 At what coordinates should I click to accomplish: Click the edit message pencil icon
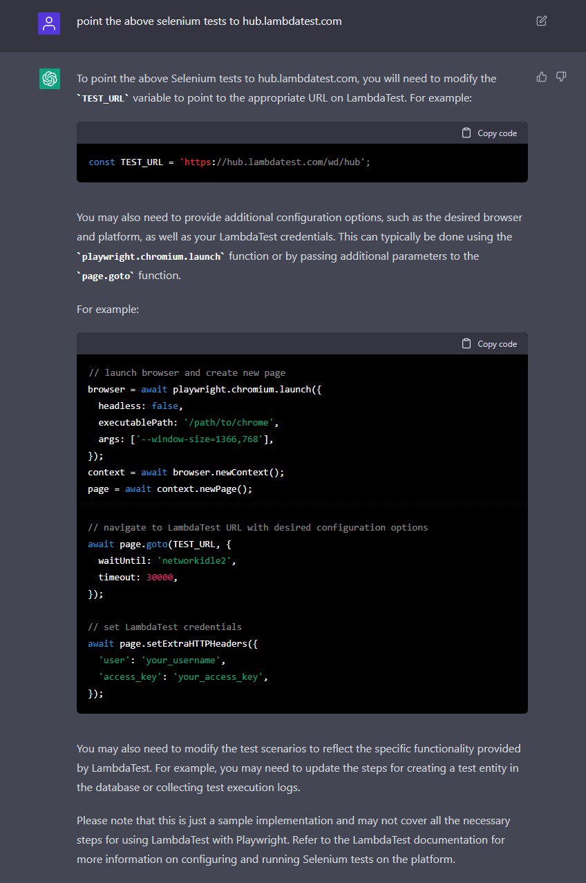[542, 21]
